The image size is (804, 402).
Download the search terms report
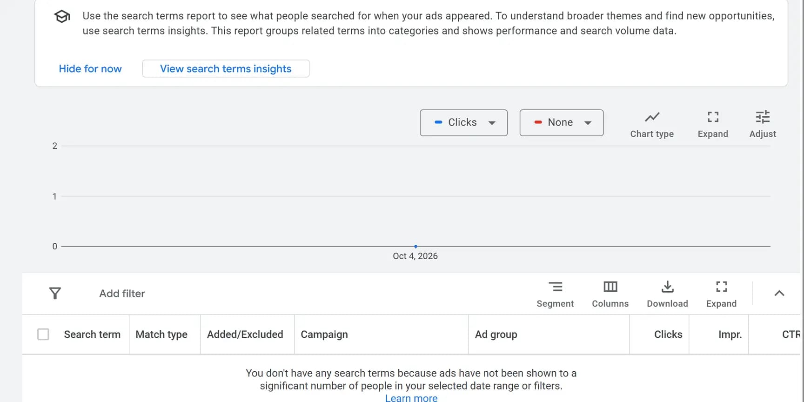coord(667,294)
